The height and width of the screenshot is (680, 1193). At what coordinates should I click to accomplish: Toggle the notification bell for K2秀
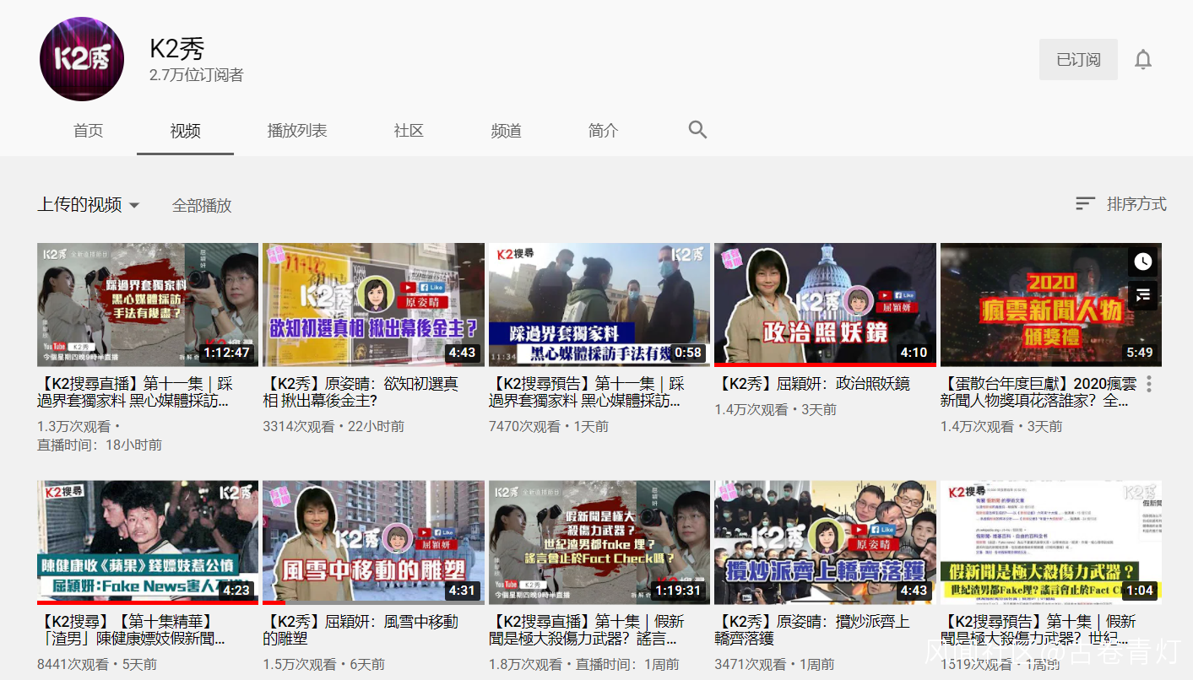point(1143,60)
